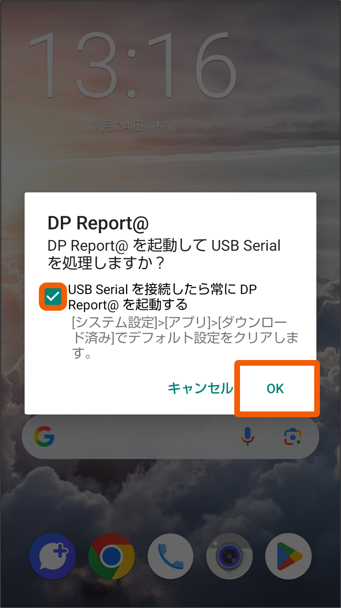The height and width of the screenshot is (608, 341).
Task: Tap the 'USB Serial を処理しますか？' message
Action: click(164, 254)
